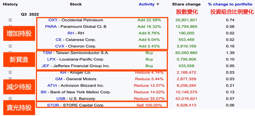Click % change to portfolio header
Viewport: 255px width, 116px height.
click(230, 4)
